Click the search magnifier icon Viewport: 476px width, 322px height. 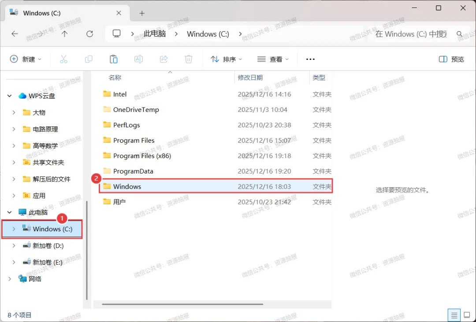[460, 34]
